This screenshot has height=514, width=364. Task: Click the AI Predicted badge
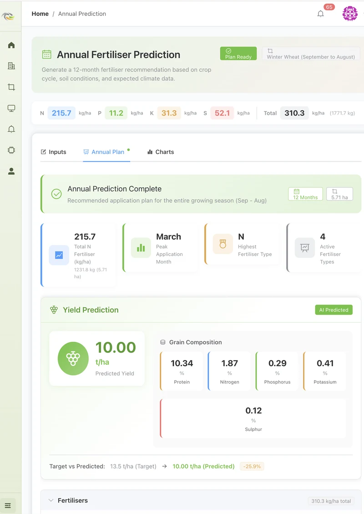coord(334,310)
